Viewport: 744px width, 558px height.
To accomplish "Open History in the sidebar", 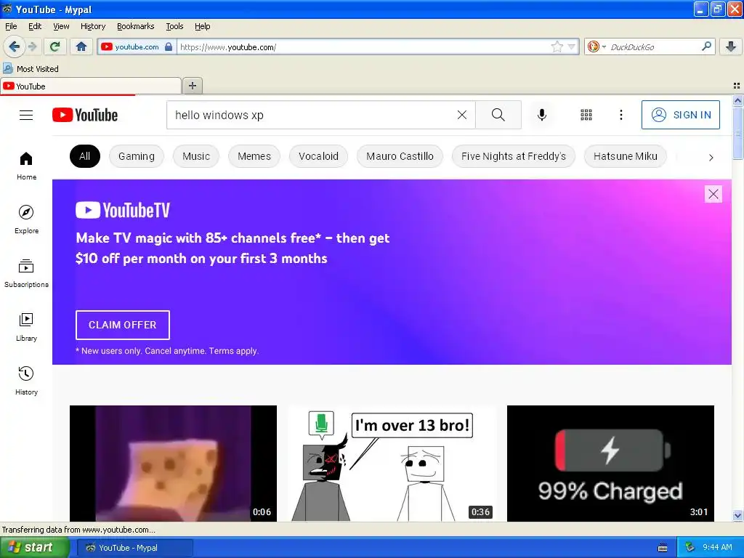I will 26,381.
